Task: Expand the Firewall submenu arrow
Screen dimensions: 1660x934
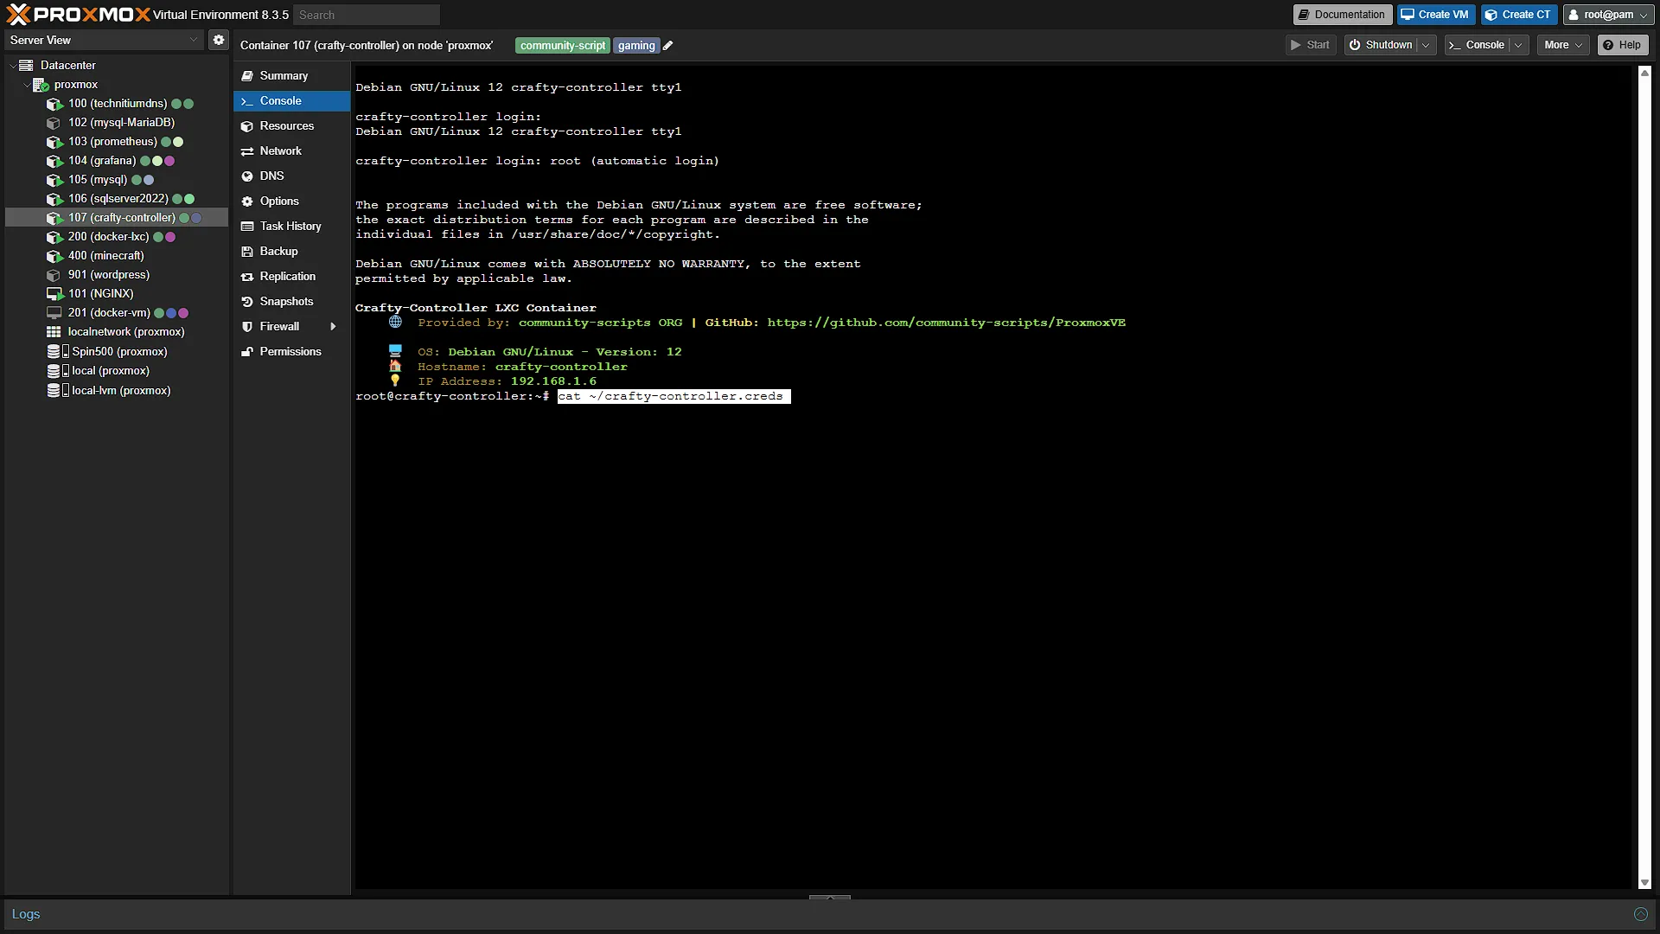Action: click(x=333, y=327)
